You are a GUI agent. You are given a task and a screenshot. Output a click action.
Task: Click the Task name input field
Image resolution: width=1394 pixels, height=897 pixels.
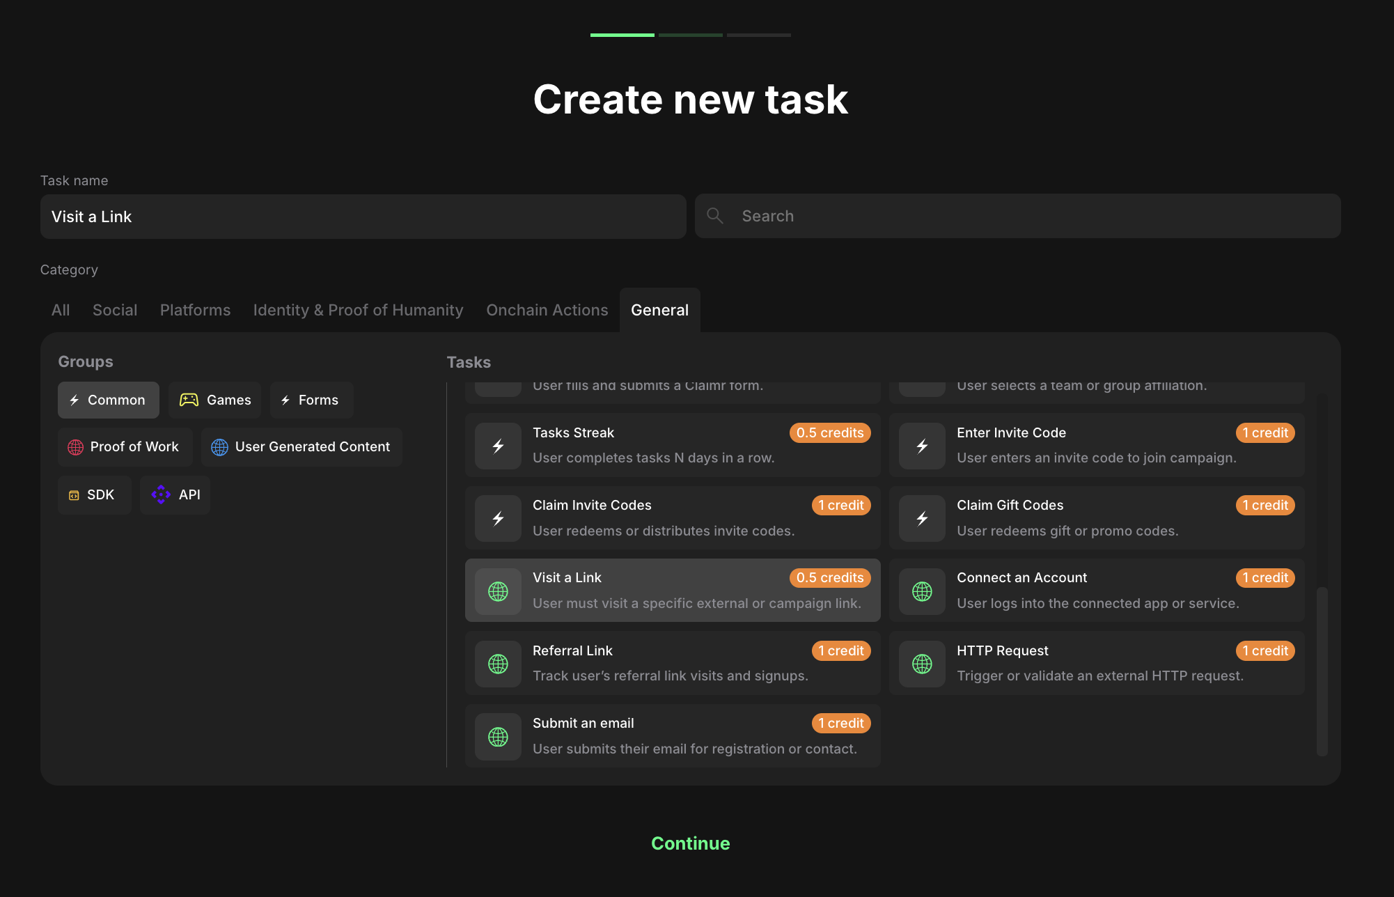coord(363,217)
